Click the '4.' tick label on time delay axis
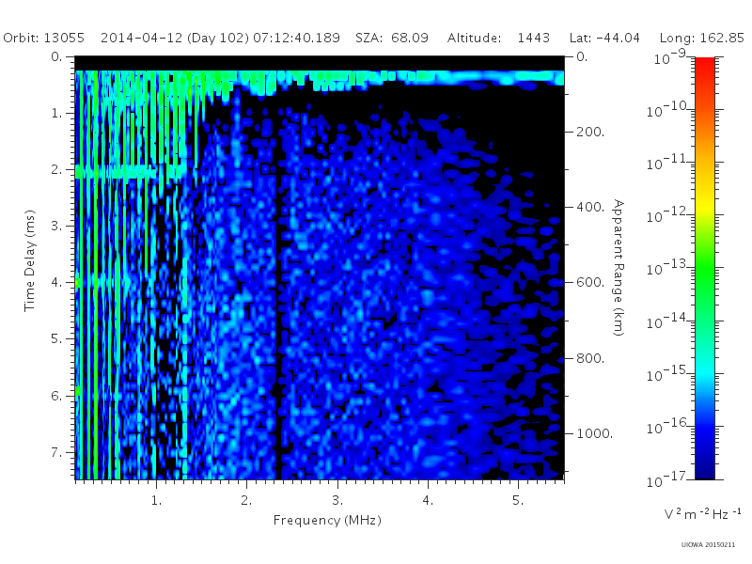 tap(56, 283)
